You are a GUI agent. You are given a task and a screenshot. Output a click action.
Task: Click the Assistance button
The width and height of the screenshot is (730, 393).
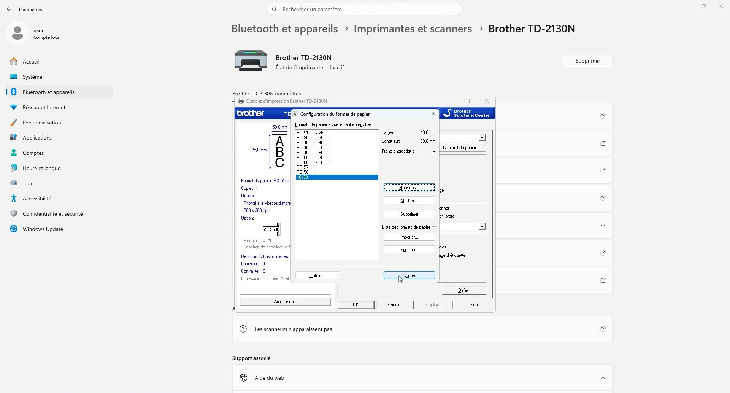coord(285,302)
